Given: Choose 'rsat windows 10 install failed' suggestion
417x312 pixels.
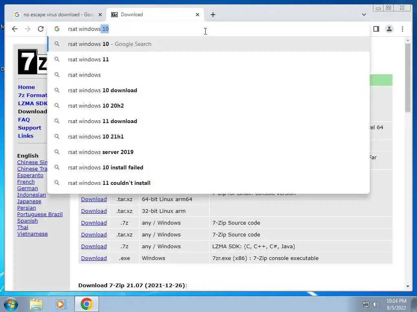Looking at the screenshot, I should [x=208, y=167].
